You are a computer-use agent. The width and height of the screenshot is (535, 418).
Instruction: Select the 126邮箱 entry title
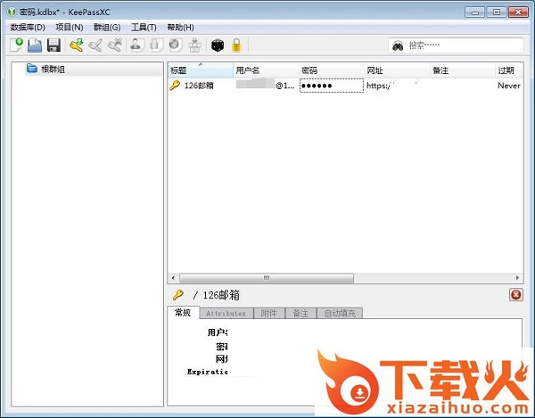(x=199, y=86)
